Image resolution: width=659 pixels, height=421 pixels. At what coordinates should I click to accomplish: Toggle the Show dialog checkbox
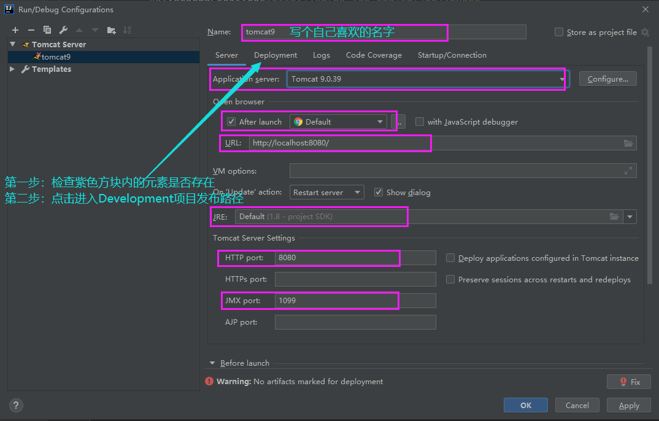[x=379, y=193]
